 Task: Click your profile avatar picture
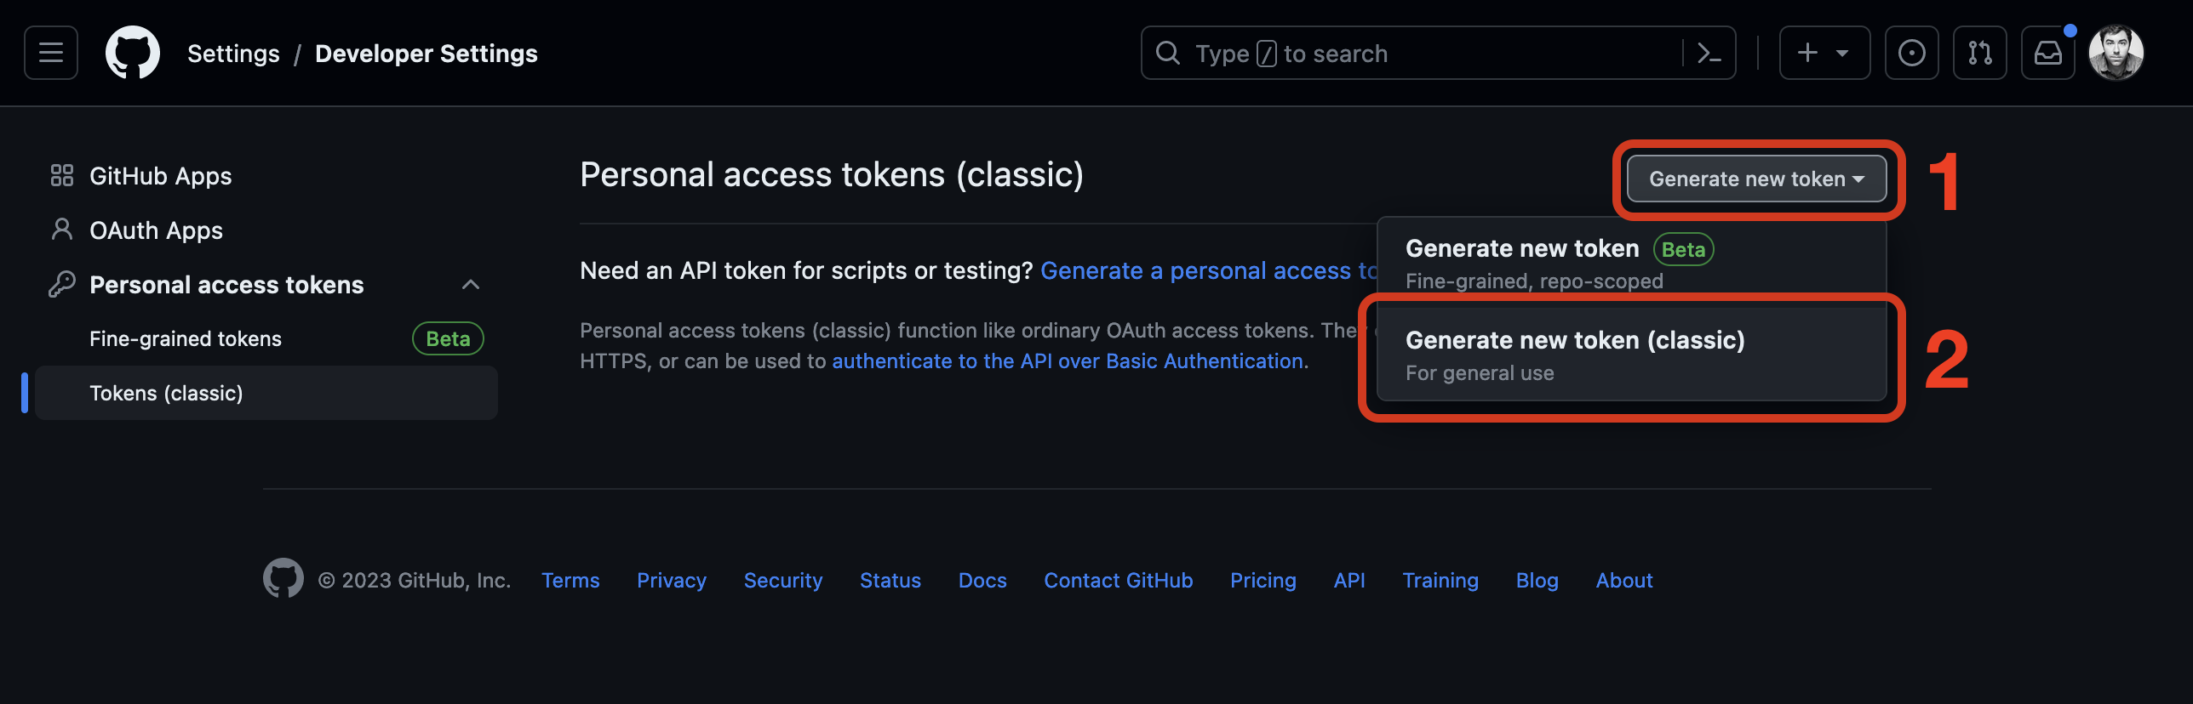pos(2117,52)
